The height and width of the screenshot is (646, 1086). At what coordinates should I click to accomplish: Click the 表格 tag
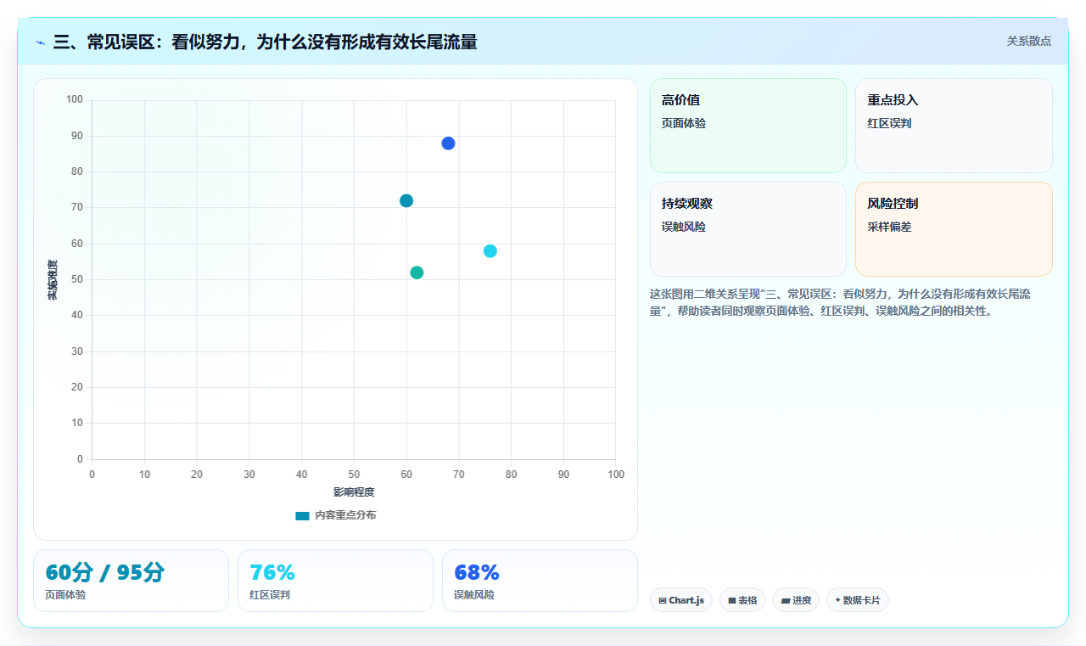(742, 600)
